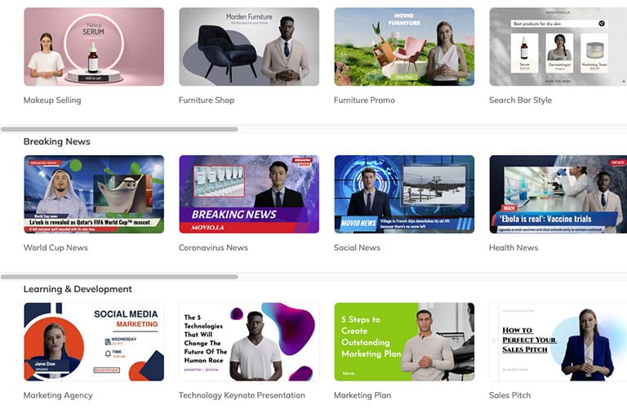Open the Coronavirus News template thumbnail
627x418 pixels.
tap(249, 194)
